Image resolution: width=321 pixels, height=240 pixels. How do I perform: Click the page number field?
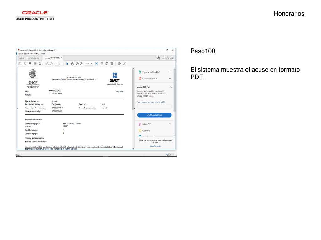pos(57,64)
